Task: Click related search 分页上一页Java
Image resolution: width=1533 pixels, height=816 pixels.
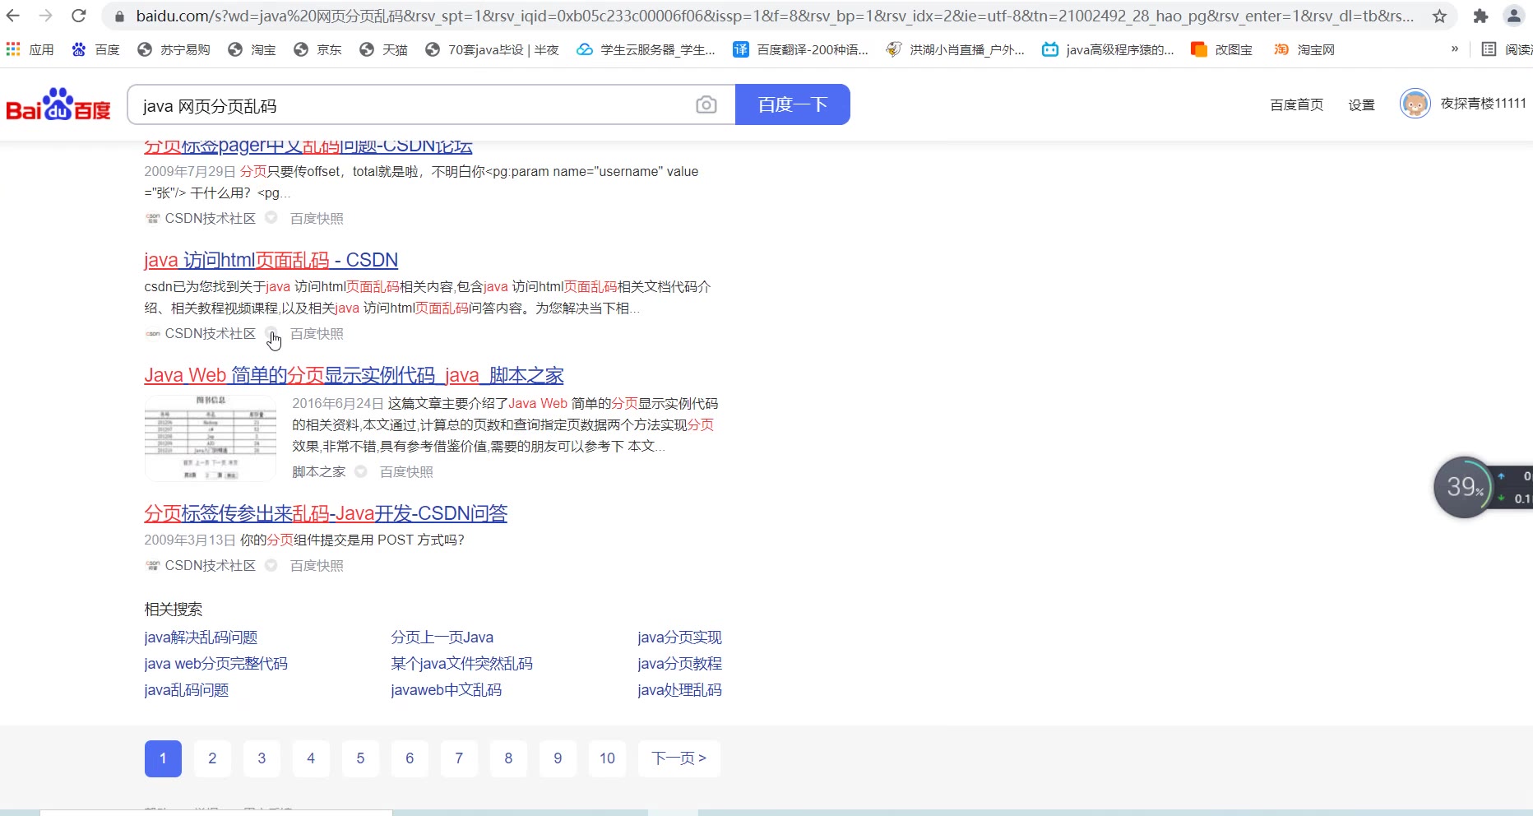Action: coord(442,637)
